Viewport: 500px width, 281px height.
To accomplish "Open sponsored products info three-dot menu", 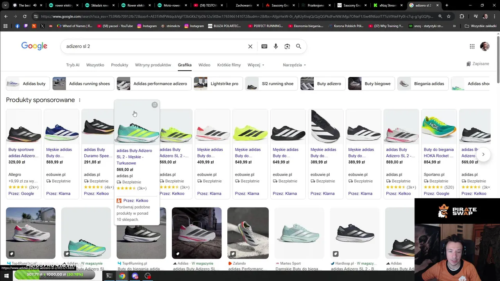I will tap(80, 100).
